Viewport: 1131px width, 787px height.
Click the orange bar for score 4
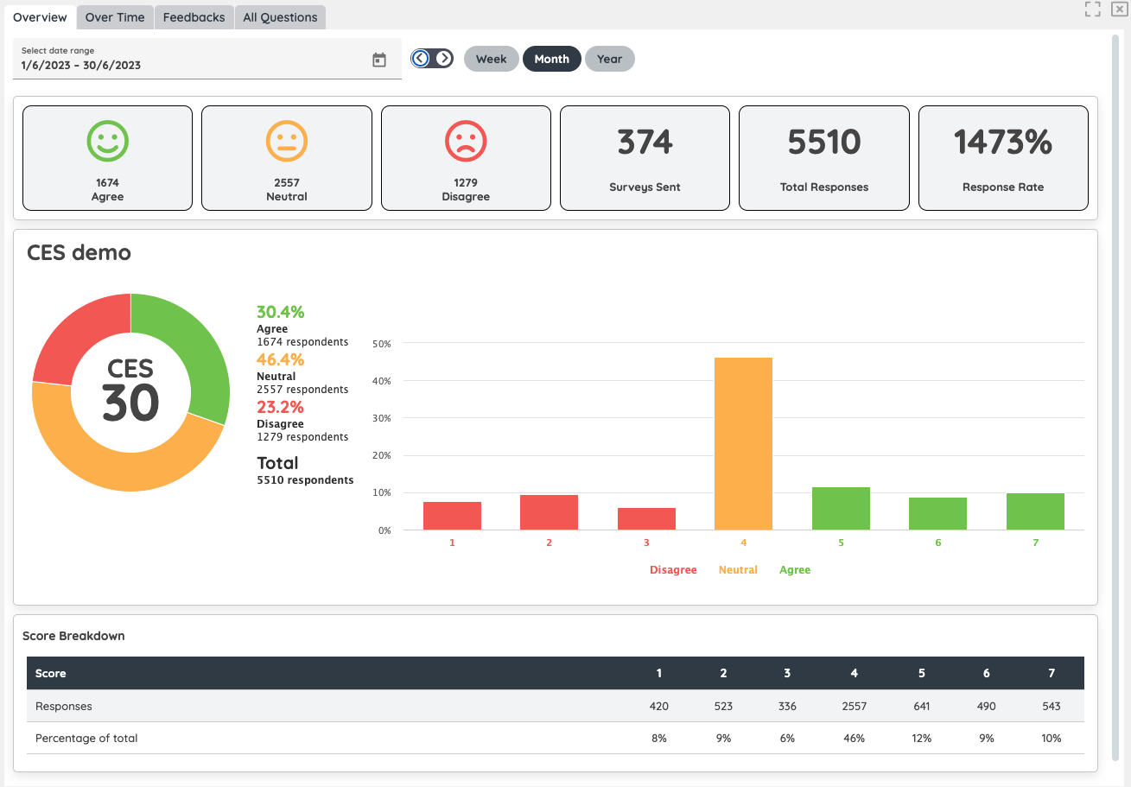[743, 444]
